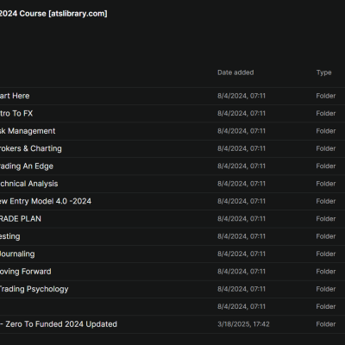
Task: Click Folder type in RADE PLAN row
Action: pyautogui.click(x=326, y=218)
